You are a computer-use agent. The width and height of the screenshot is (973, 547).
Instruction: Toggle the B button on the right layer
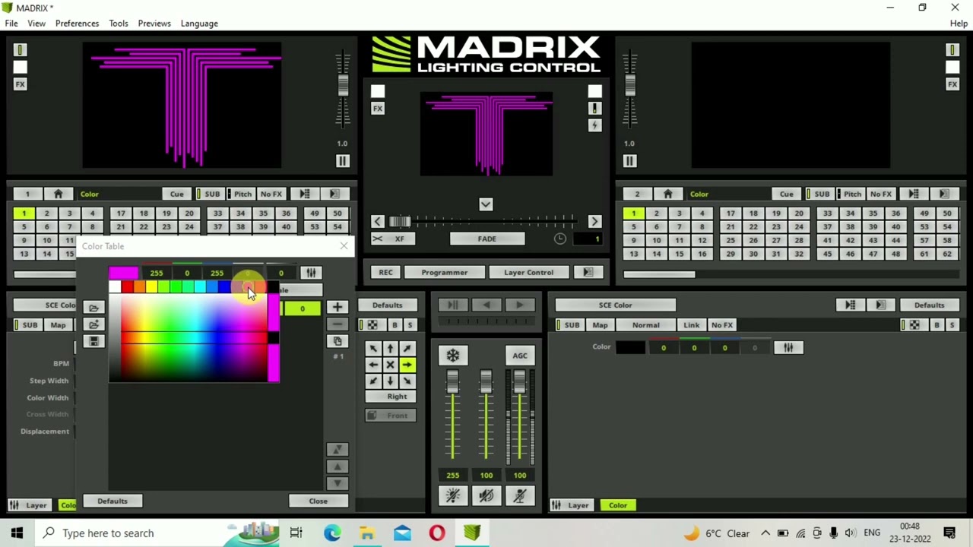click(x=937, y=325)
